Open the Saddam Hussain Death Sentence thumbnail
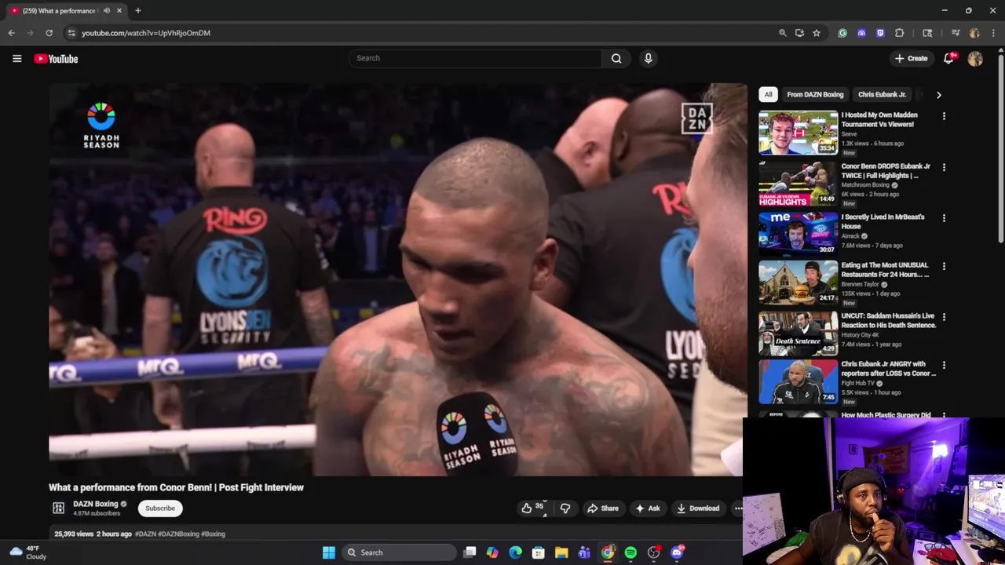 798,334
